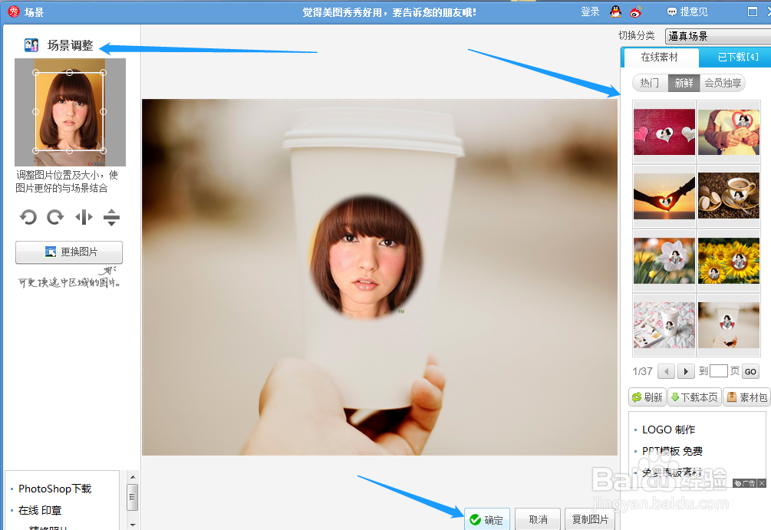Click the 场景调整 panel icon
This screenshot has width=771, height=530.
coord(31,45)
